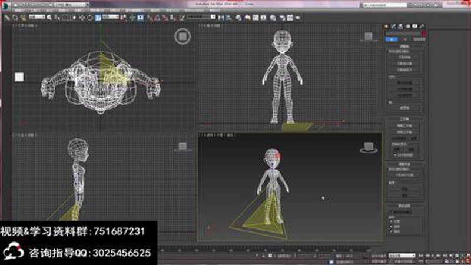Switch to the Display command panel tab
The image size is (471, 265).
pos(415,26)
